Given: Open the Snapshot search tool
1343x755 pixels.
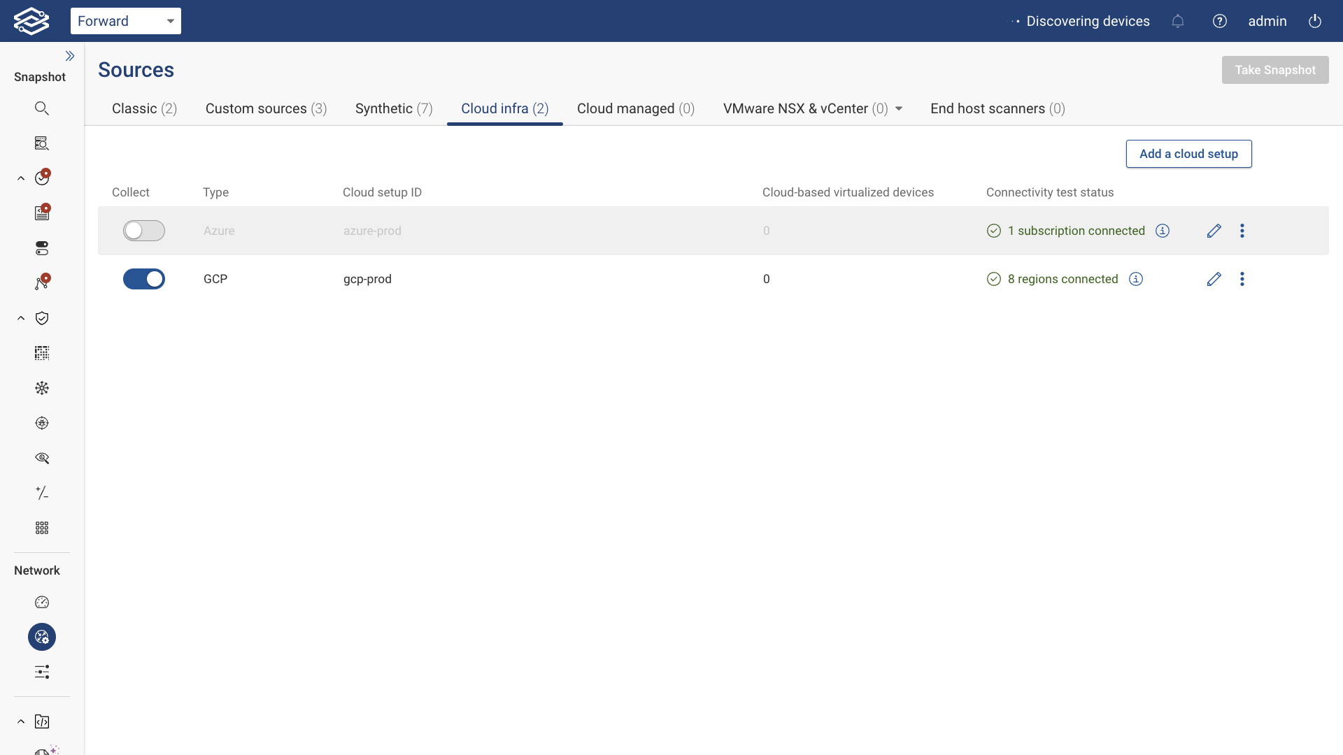Looking at the screenshot, I should (42, 108).
